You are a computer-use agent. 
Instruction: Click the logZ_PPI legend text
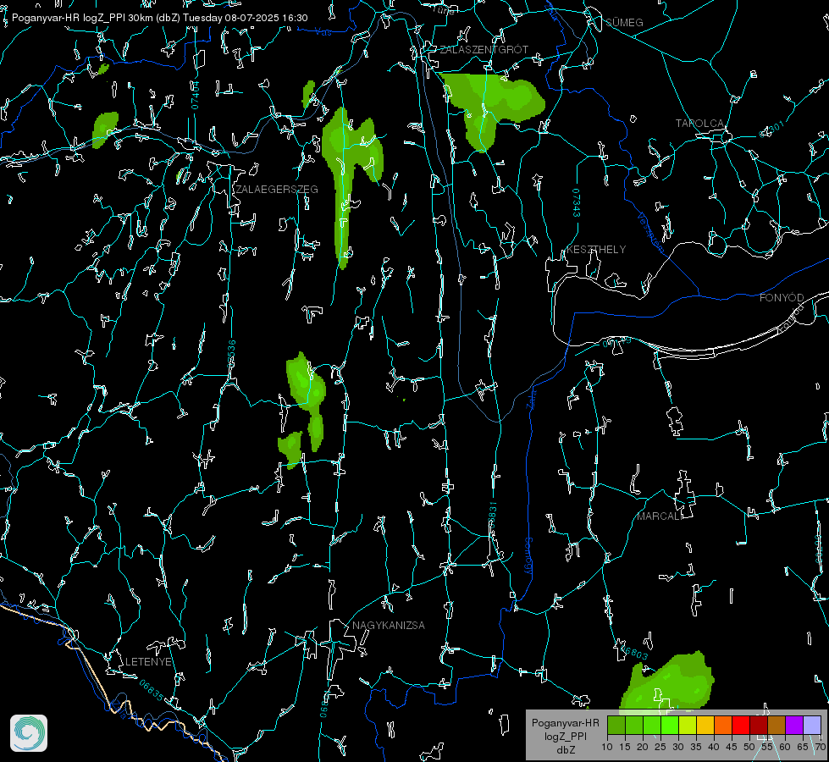566,736
